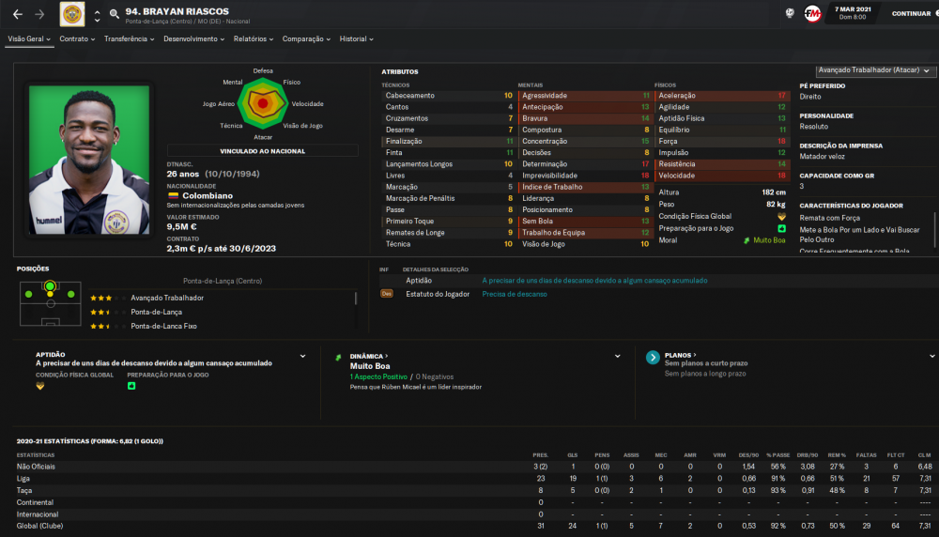Expand the Dinâmica panel chevron
Screen dimensions: 939x537
(618, 356)
